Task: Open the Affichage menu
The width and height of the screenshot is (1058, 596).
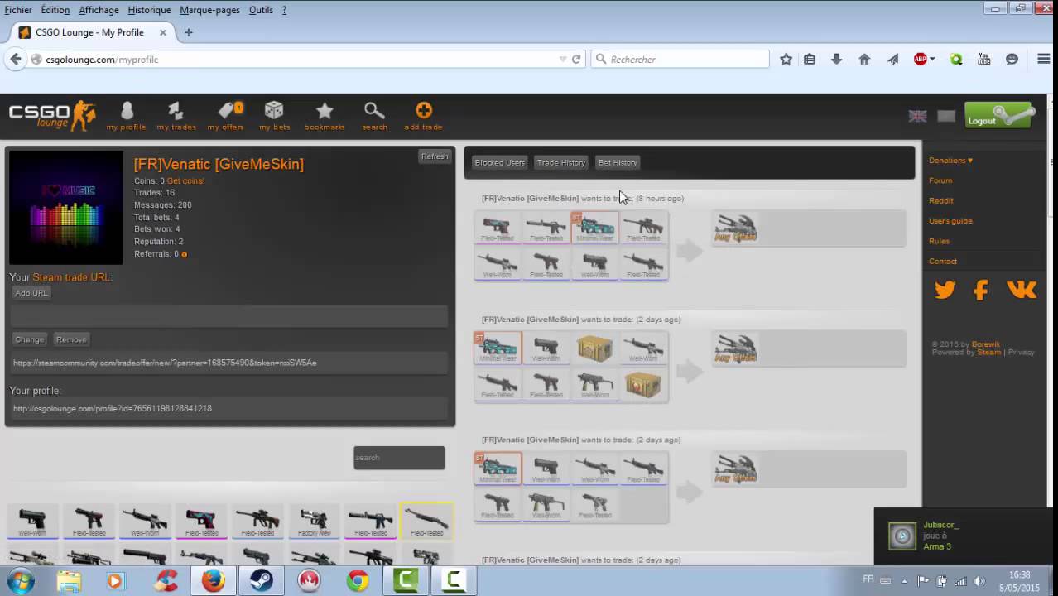Action: tap(99, 10)
